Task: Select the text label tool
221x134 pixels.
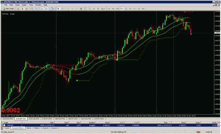Action: [x=98, y=9]
